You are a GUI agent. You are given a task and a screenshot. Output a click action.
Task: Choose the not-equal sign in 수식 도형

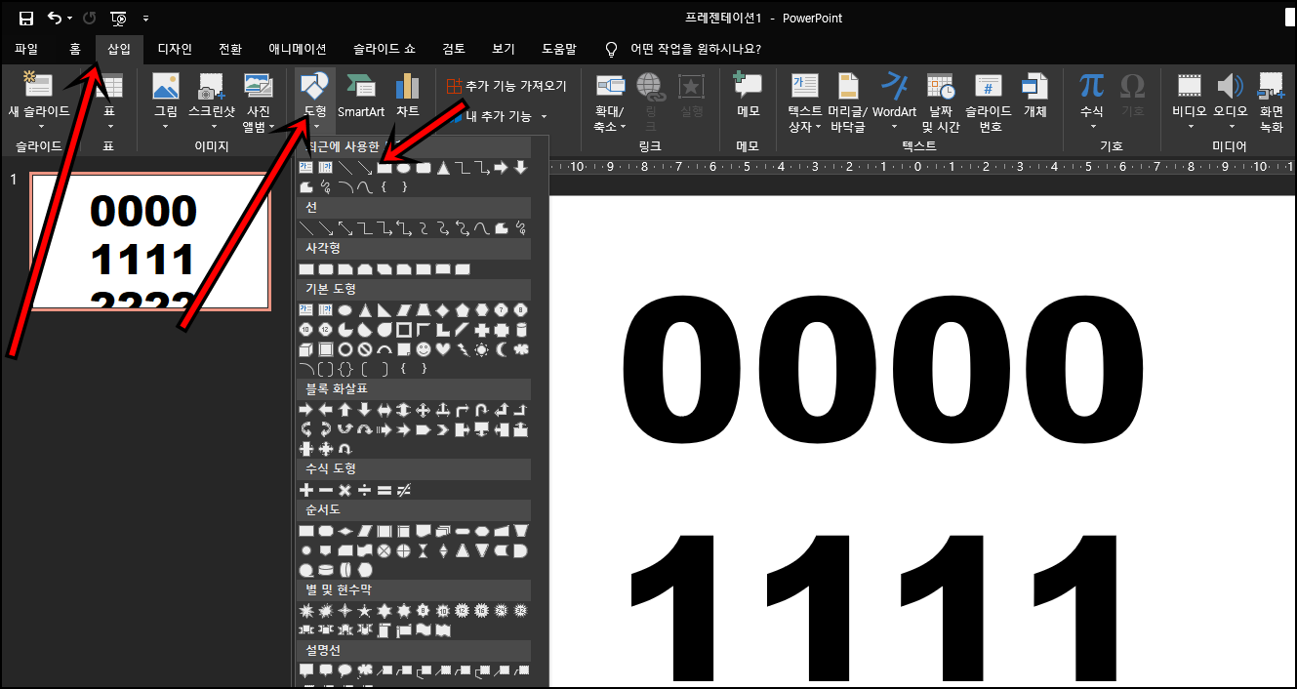click(x=403, y=490)
